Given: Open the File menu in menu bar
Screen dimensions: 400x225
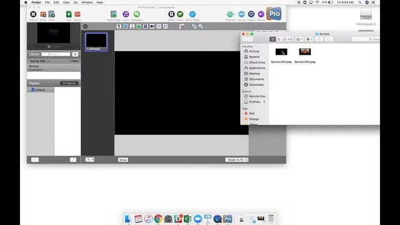Looking at the screenshot, I should 47,2.
